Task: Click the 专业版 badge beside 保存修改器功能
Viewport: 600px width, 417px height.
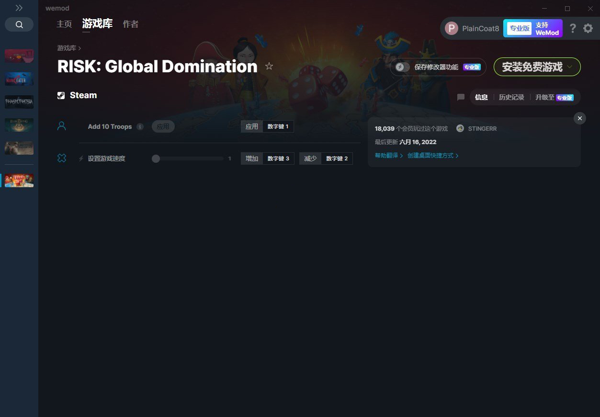Action: (x=472, y=67)
